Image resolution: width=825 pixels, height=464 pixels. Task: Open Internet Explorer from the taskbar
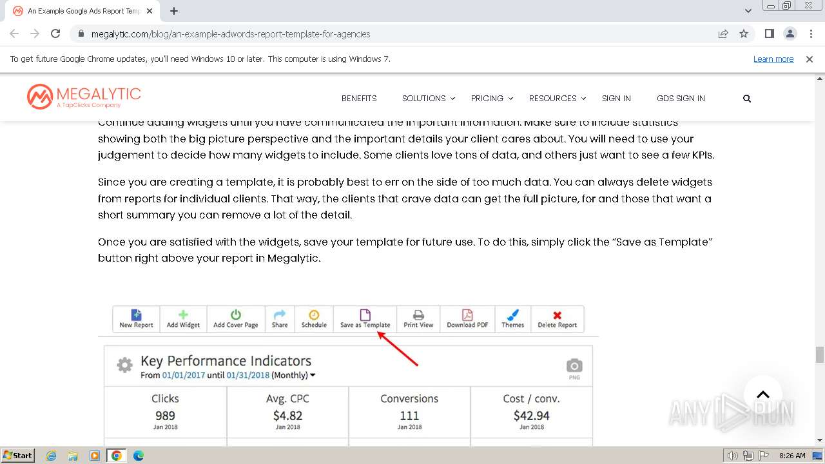(51, 456)
